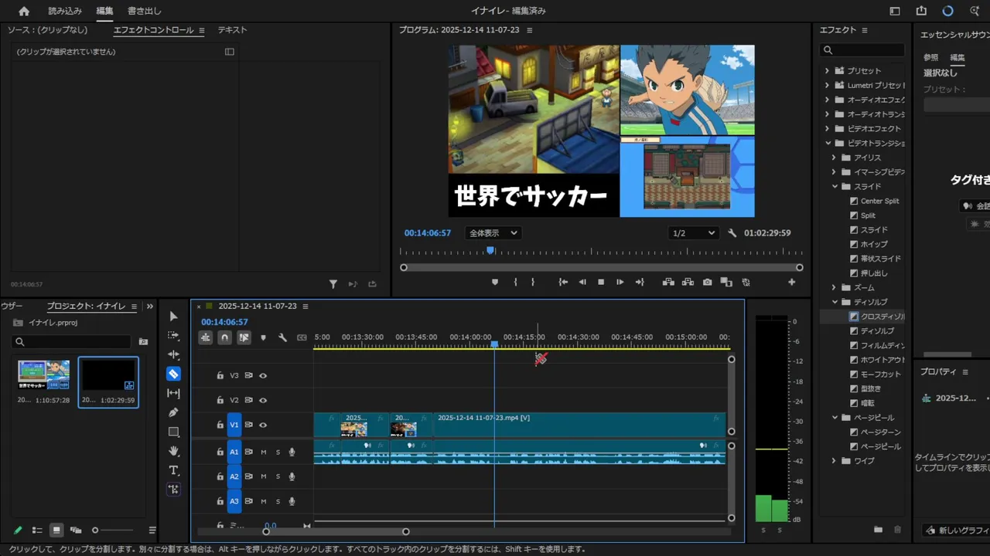Click Step Forward one frame

(620, 283)
